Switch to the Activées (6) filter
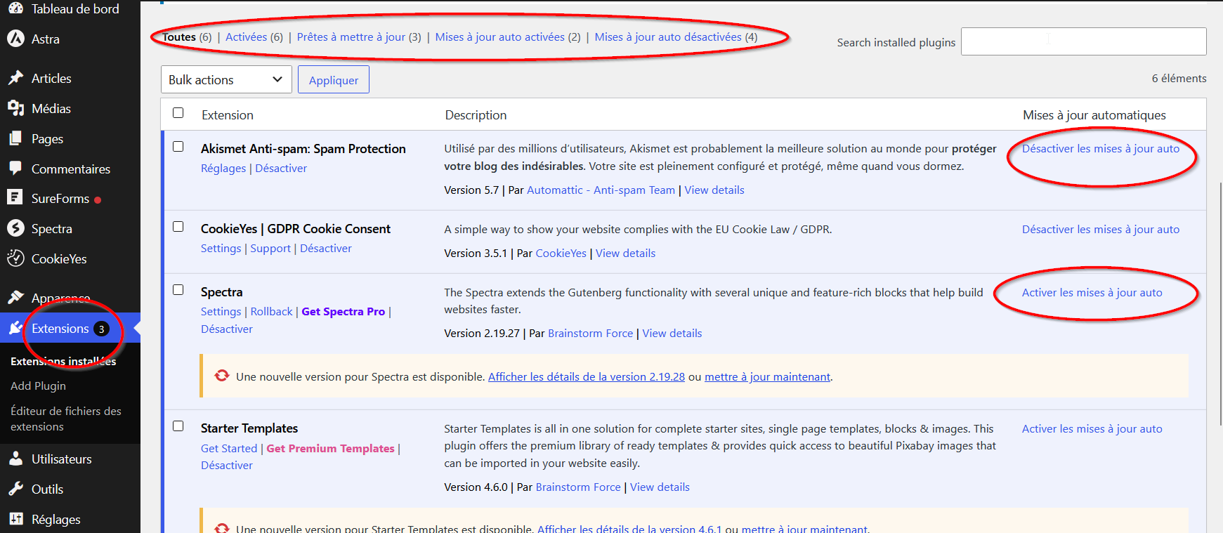 254,37
